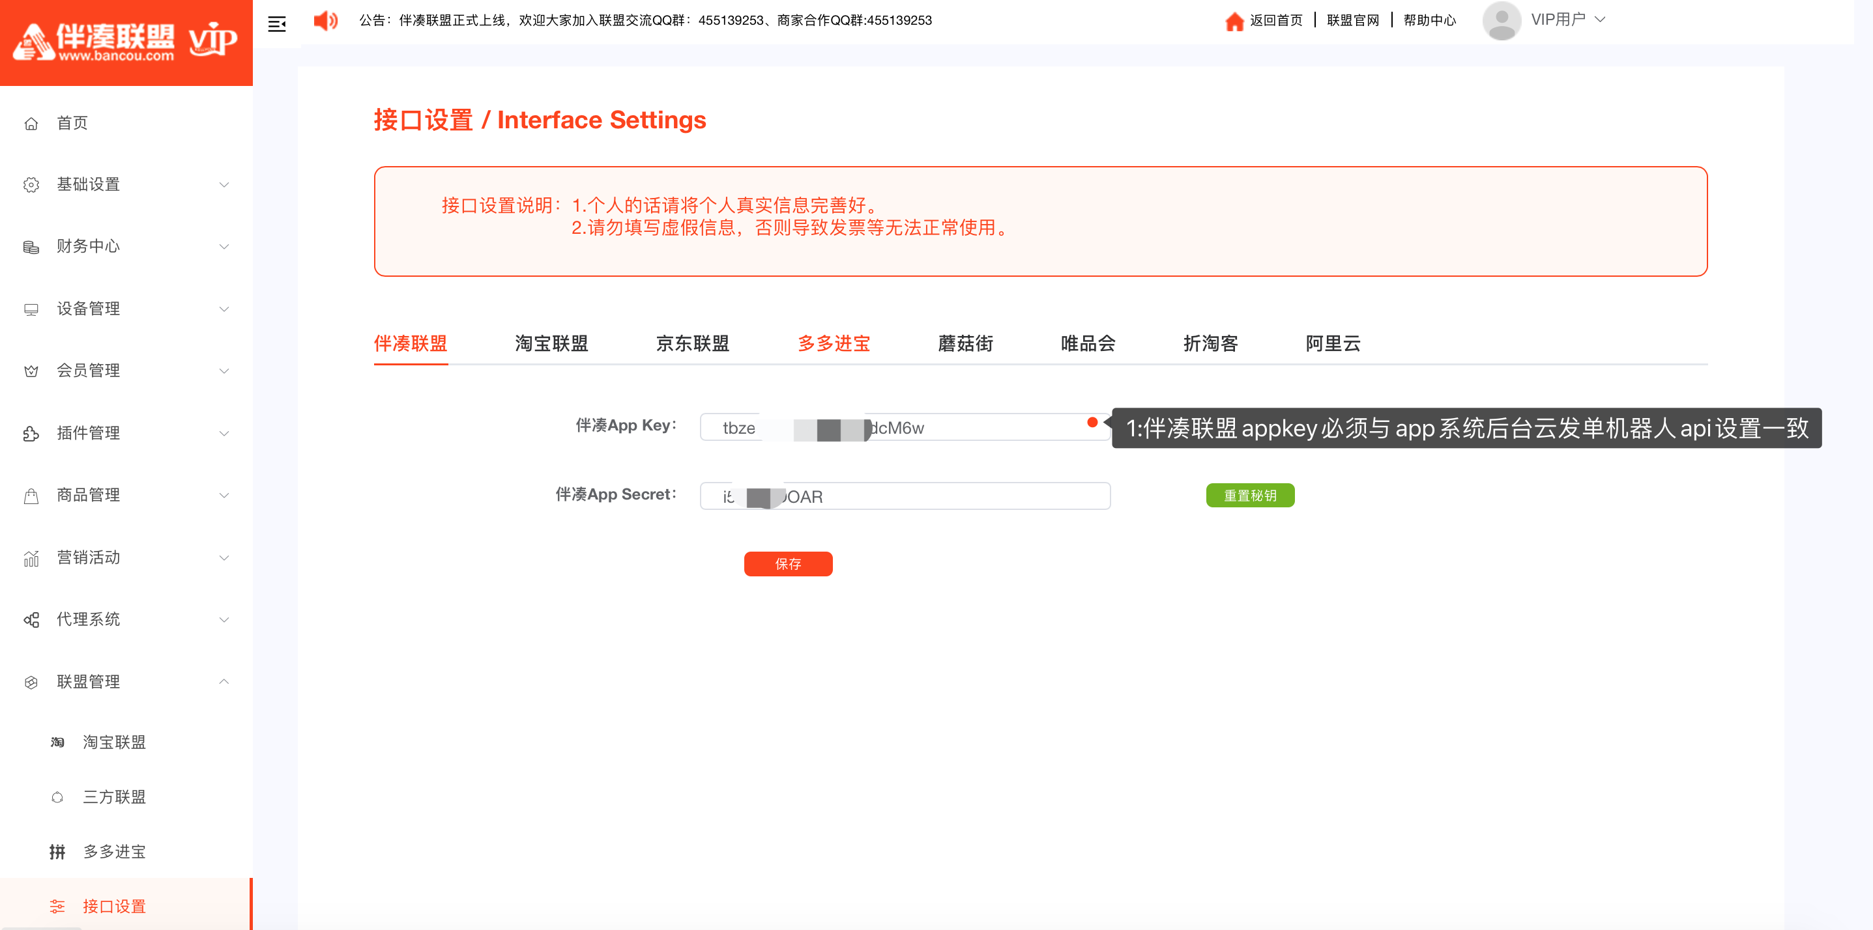This screenshot has width=1873, height=930.
Task: Switch to the 多多进宝 tab
Action: click(x=834, y=343)
